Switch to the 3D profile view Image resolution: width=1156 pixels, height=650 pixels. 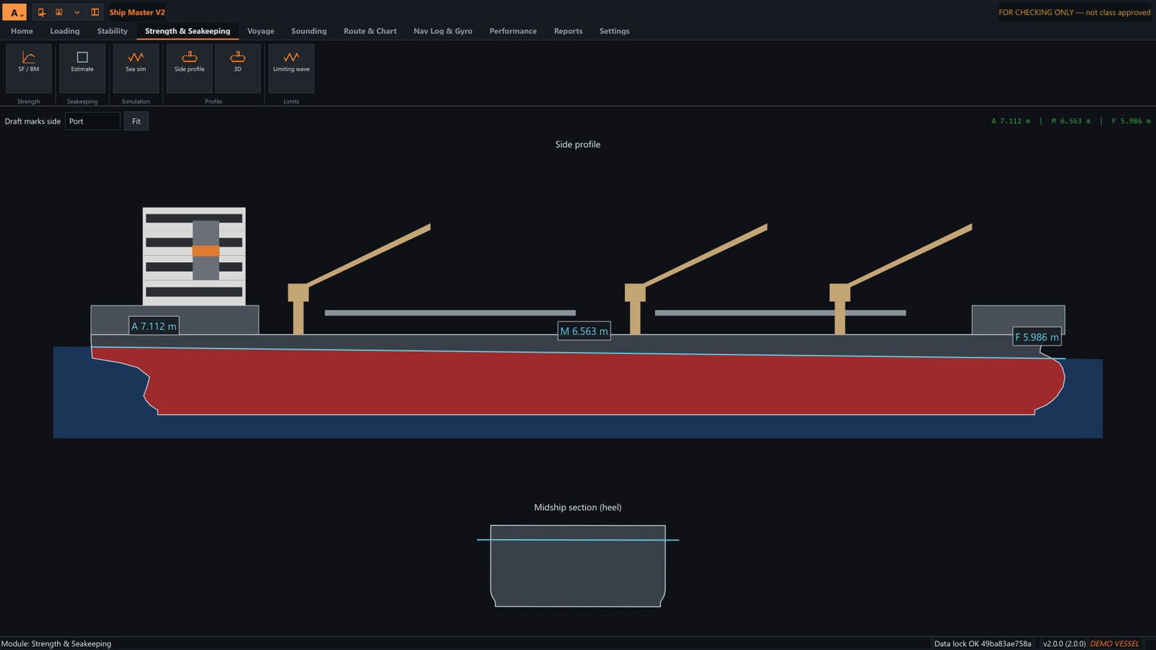238,68
